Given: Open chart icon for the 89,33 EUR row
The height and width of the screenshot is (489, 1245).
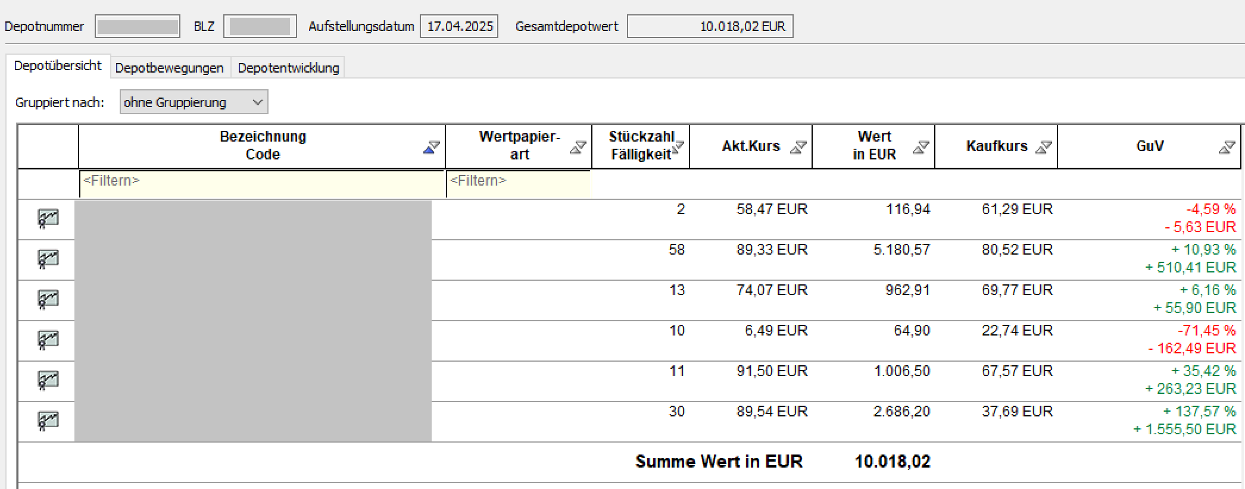Looking at the screenshot, I should pyautogui.click(x=48, y=259).
